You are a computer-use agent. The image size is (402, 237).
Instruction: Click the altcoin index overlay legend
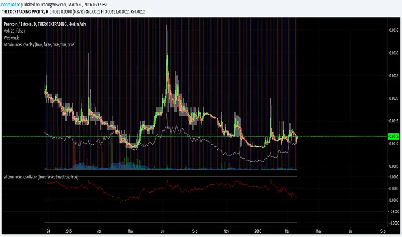39,44
